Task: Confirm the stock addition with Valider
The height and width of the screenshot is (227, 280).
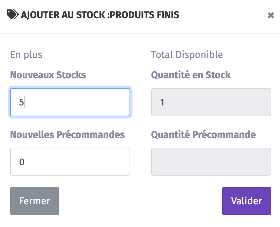Action: coord(246,201)
